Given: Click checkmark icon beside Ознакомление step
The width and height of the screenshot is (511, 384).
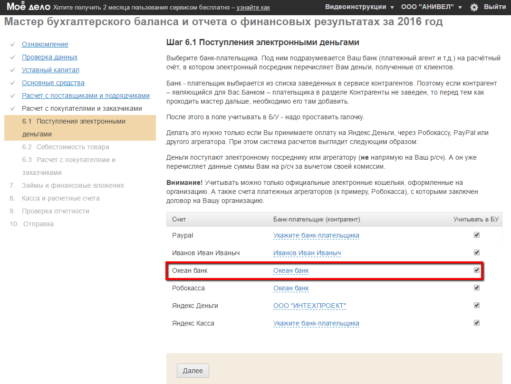Looking at the screenshot, I should click(12, 44).
